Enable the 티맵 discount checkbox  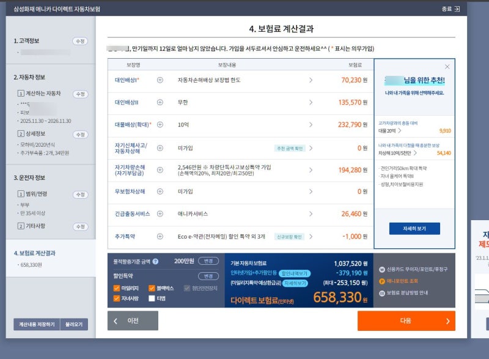152,298
